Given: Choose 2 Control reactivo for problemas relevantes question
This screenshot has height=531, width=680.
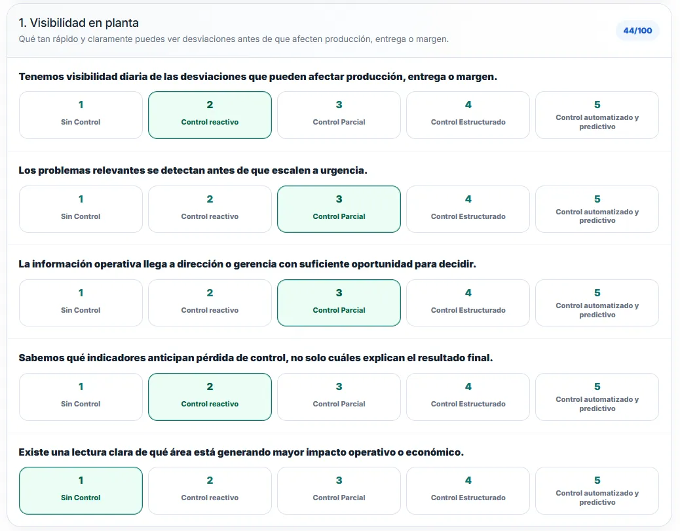Looking at the screenshot, I should (x=210, y=209).
